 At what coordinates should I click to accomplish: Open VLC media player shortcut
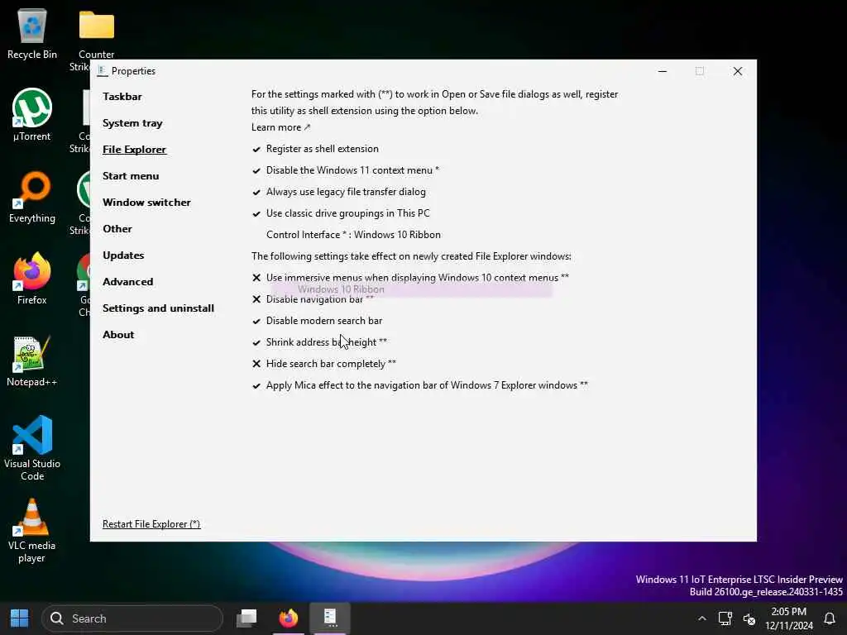click(32, 530)
